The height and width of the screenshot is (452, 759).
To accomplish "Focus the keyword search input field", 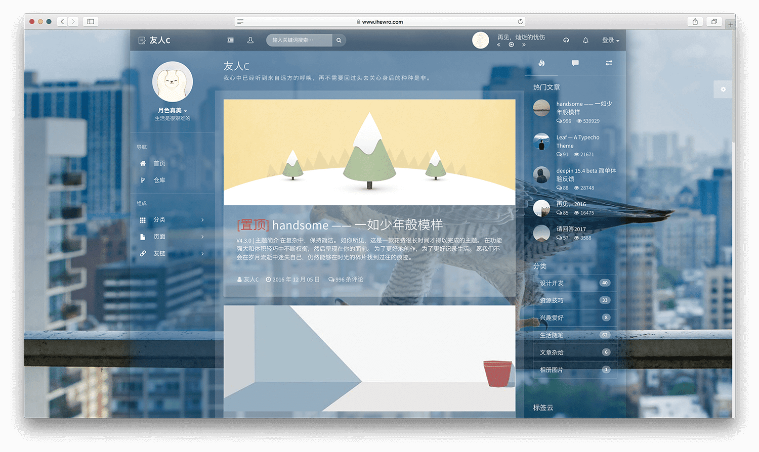I will coord(299,40).
